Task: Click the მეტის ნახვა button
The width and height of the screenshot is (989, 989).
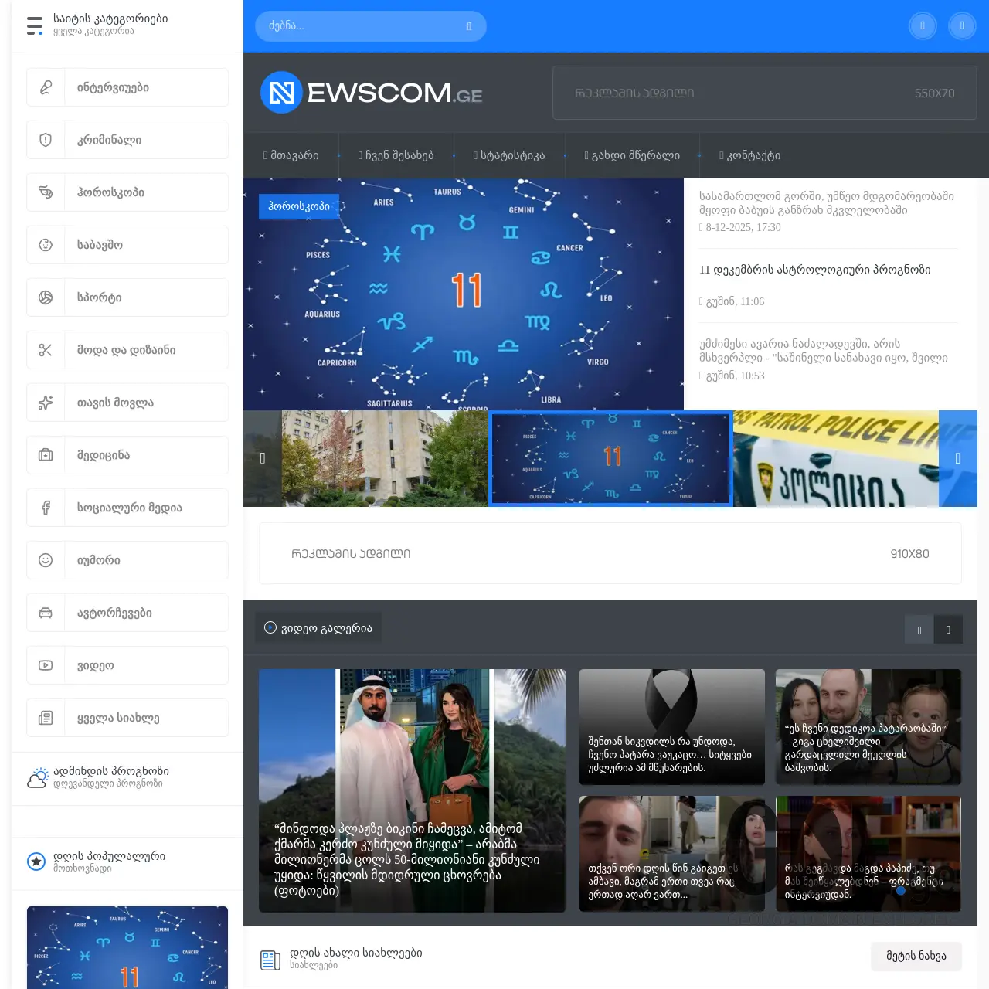Action: (916, 956)
